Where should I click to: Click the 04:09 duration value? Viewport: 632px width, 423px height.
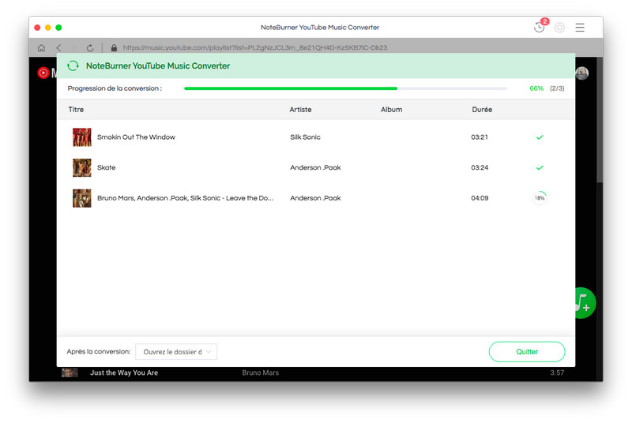tap(480, 198)
